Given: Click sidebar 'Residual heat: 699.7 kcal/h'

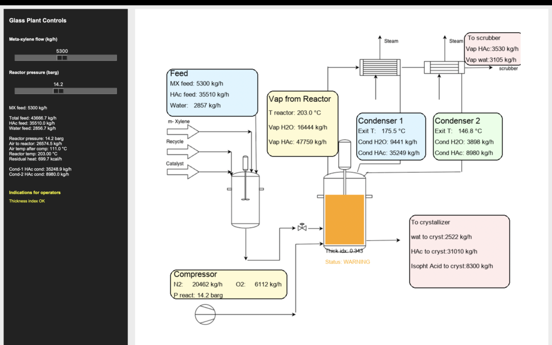Looking at the screenshot, I should click(x=35, y=159).
